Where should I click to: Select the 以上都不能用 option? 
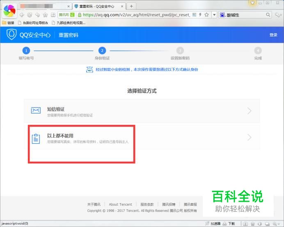coord(142,138)
